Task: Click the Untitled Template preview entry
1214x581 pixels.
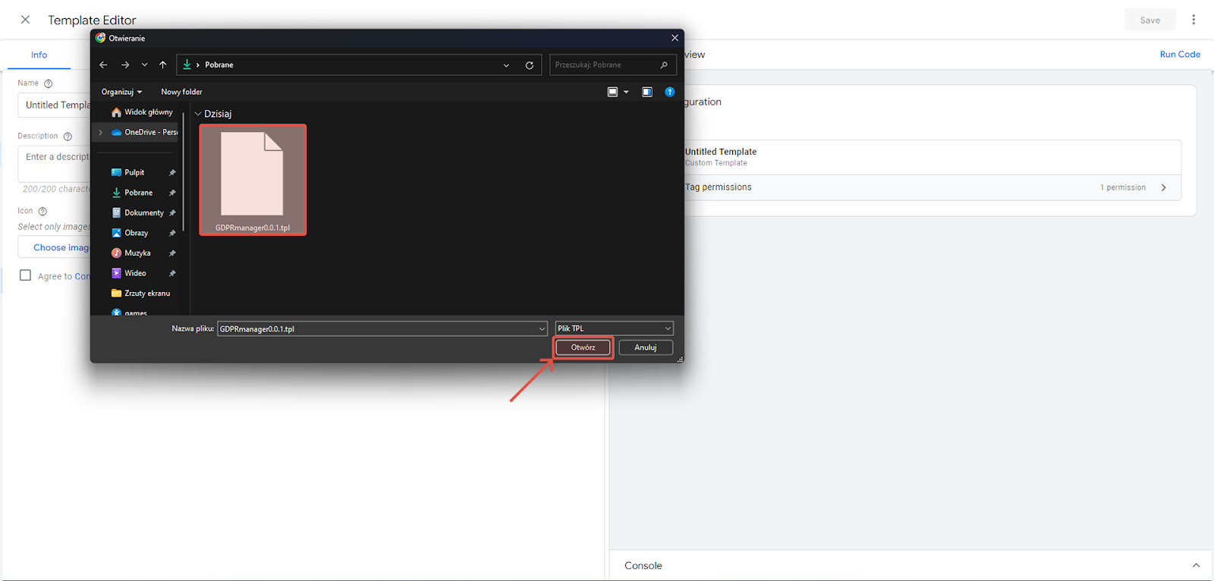Action: pyautogui.click(x=933, y=157)
